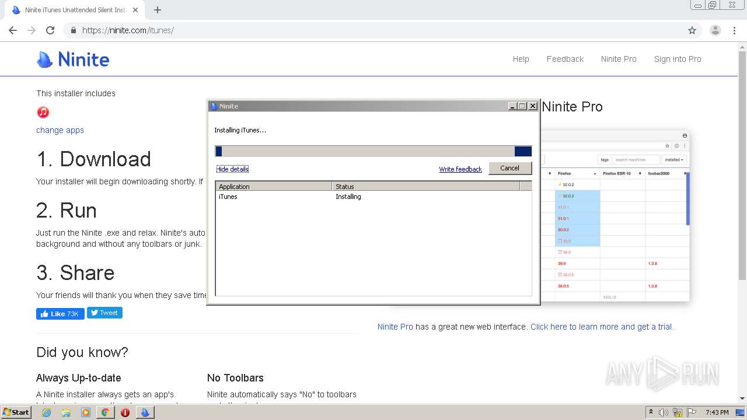
Task: Click the change apps link
Action: pos(60,130)
